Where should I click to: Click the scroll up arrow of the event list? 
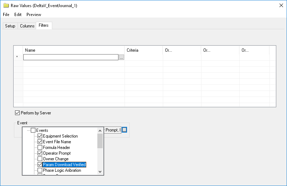(x=100, y=131)
